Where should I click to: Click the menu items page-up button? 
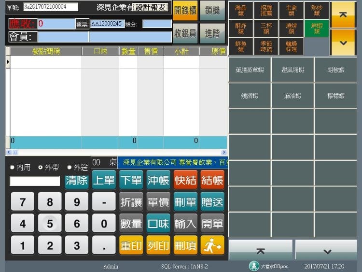[x=261, y=251]
